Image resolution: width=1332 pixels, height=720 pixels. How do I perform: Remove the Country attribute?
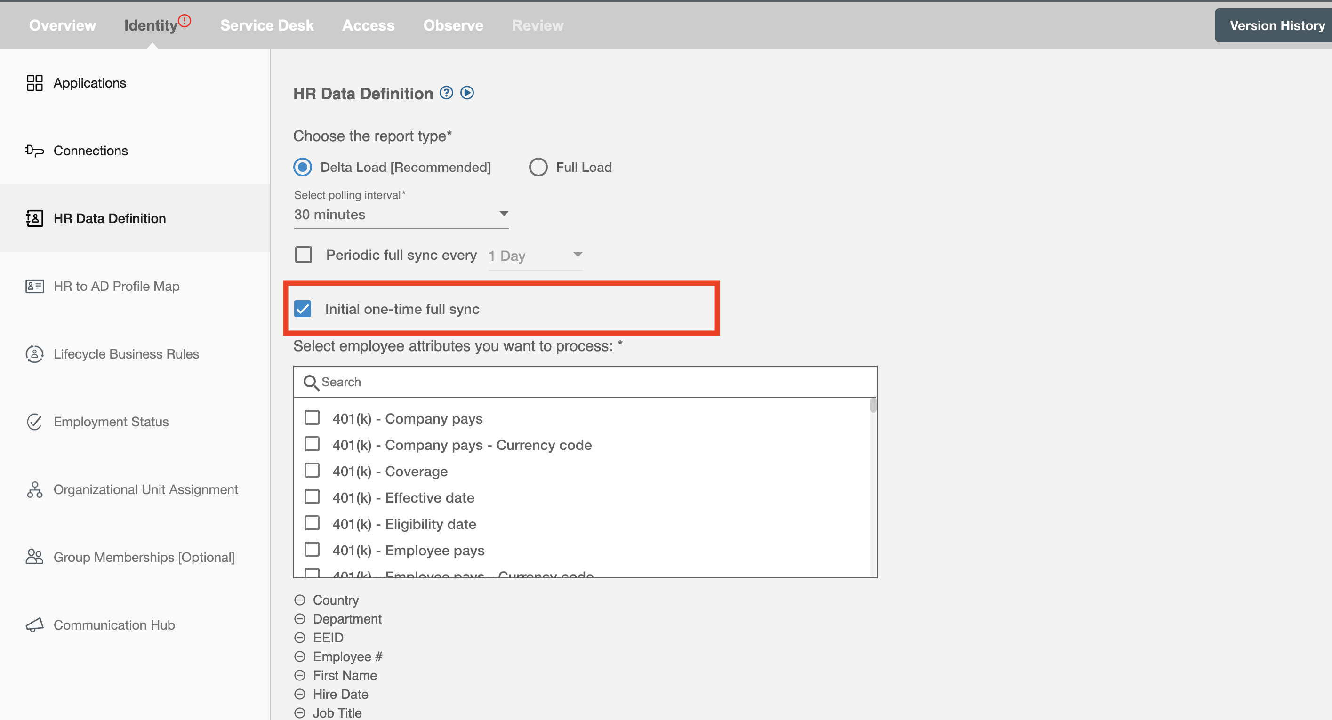pos(300,600)
